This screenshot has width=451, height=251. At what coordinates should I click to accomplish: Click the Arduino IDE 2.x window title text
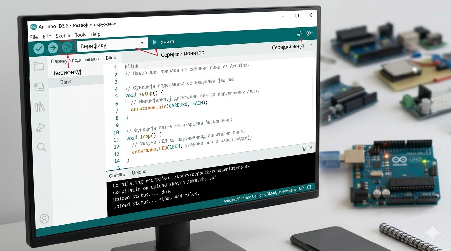click(x=77, y=25)
